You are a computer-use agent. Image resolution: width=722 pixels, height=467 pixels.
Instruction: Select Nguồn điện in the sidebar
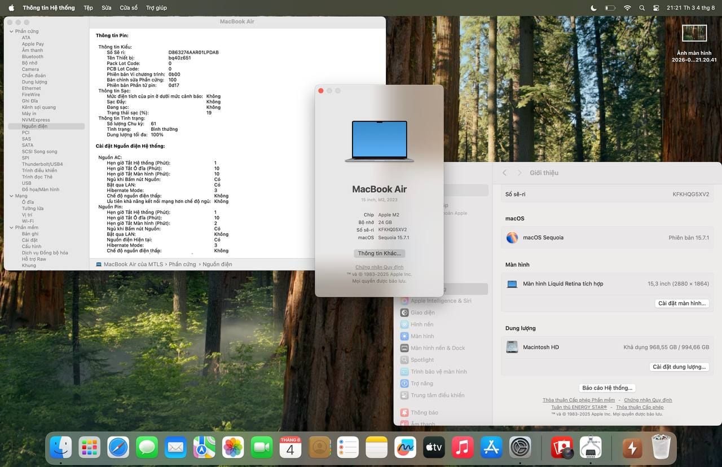pos(46,126)
